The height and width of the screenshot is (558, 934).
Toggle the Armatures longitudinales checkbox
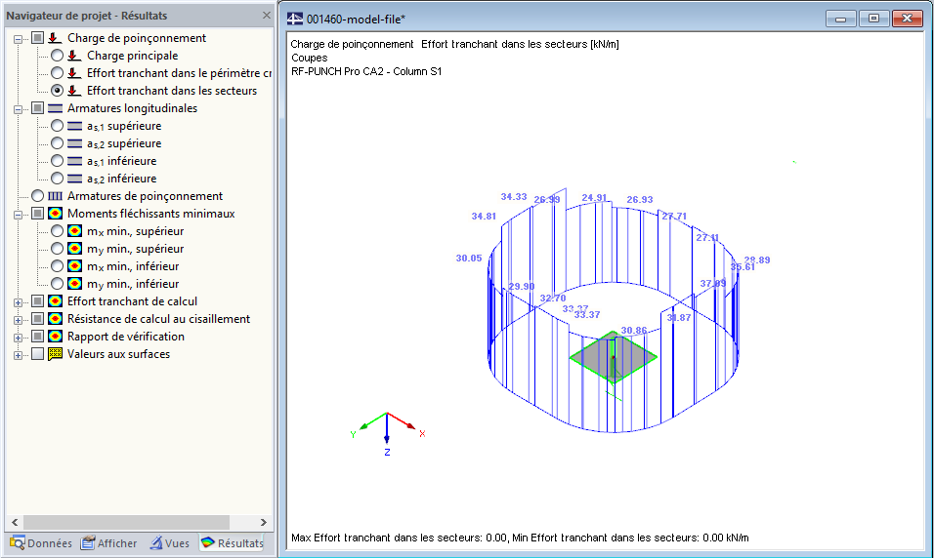coord(37,108)
